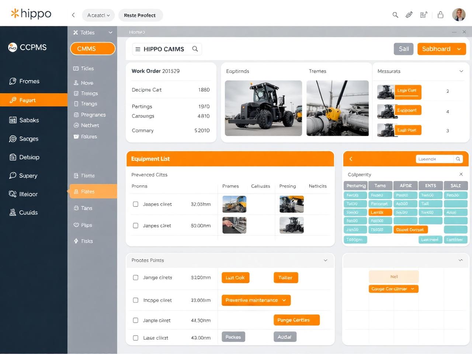The height and width of the screenshot is (354, 472).
Task: Open Sacges in the left sidebar
Action: 24,139
